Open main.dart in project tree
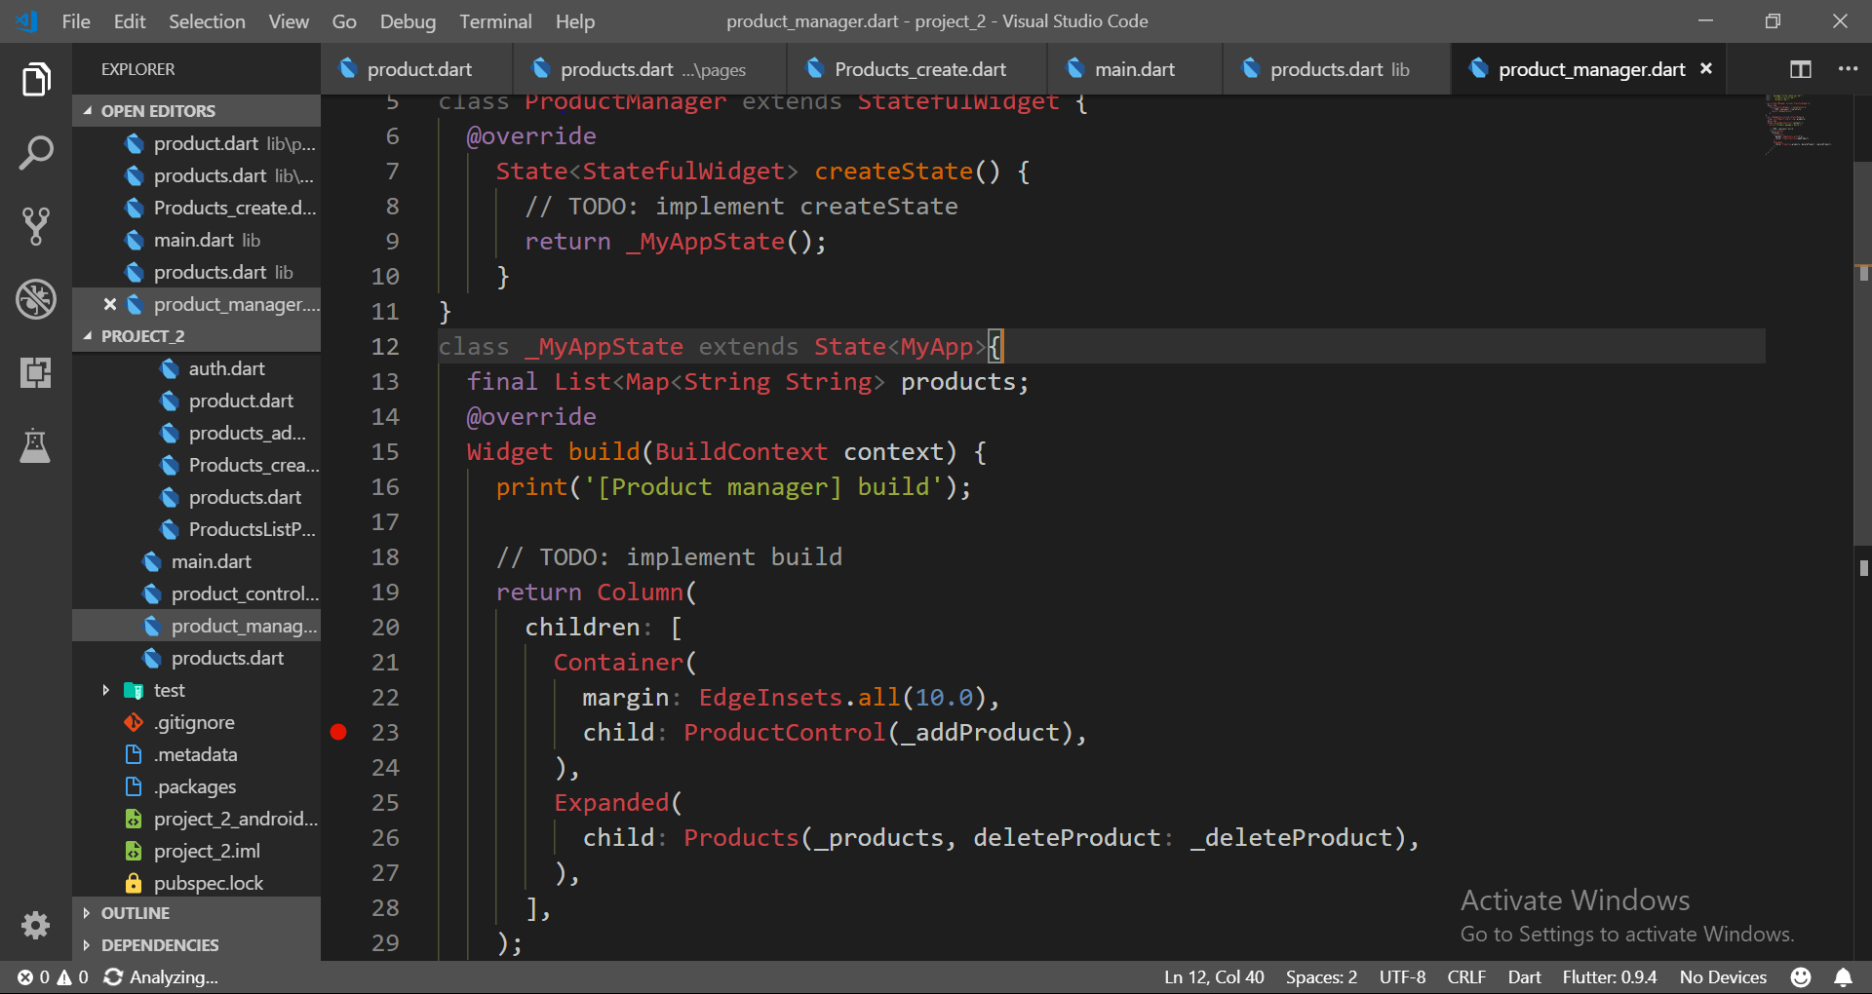 coord(196,561)
